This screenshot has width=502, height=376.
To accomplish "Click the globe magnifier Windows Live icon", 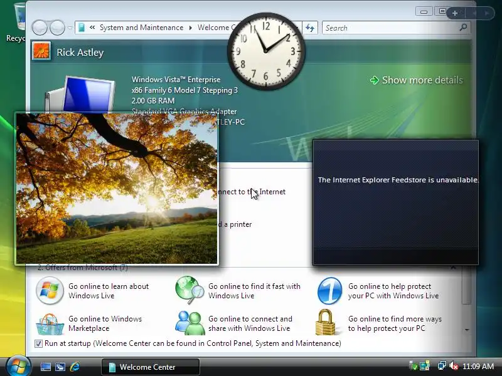I will tap(190, 290).
